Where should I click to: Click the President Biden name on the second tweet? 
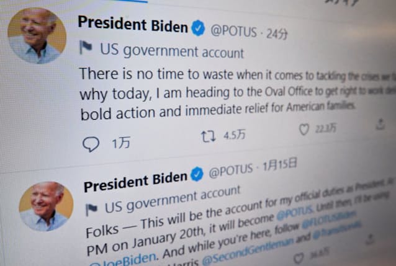coord(135,182)
